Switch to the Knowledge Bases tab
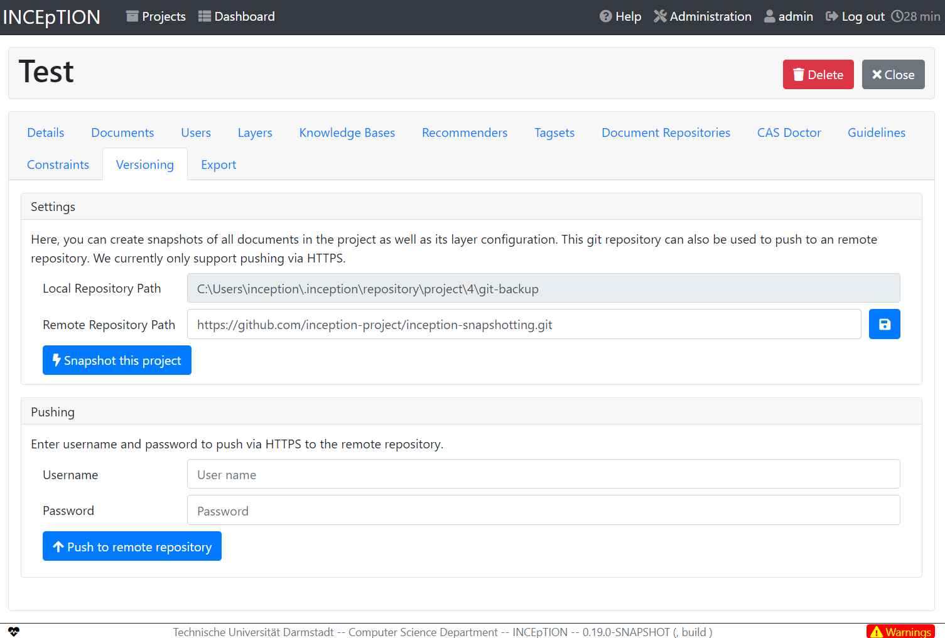 click(x=347, y=132)
